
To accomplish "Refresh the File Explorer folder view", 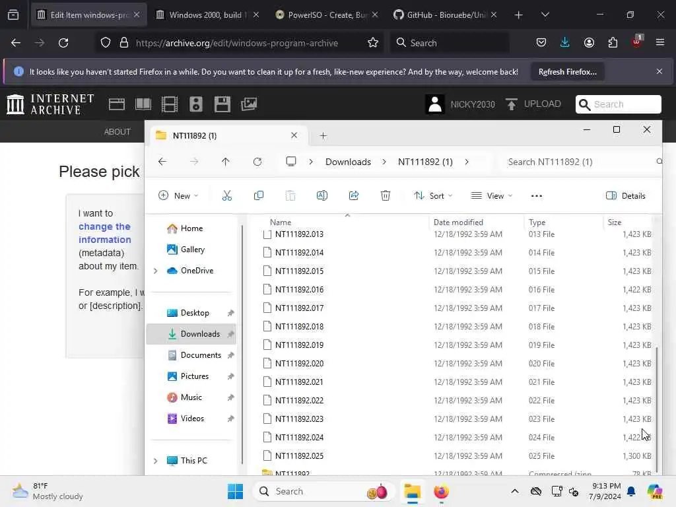I will click(x=257, y=162).
